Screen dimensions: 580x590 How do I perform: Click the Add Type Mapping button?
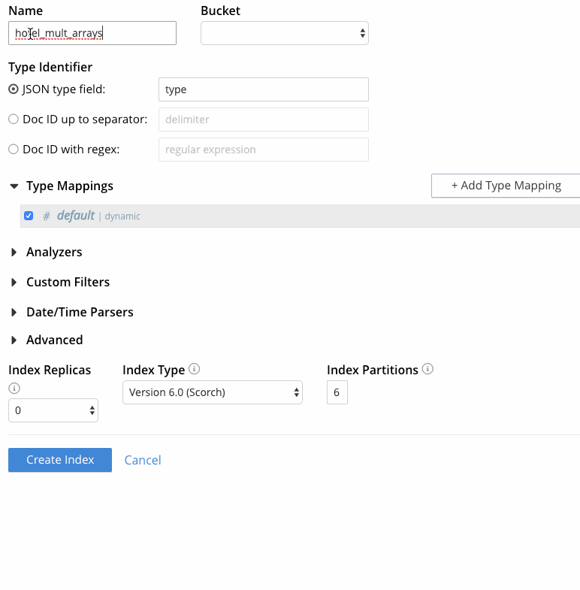point(506,186)
